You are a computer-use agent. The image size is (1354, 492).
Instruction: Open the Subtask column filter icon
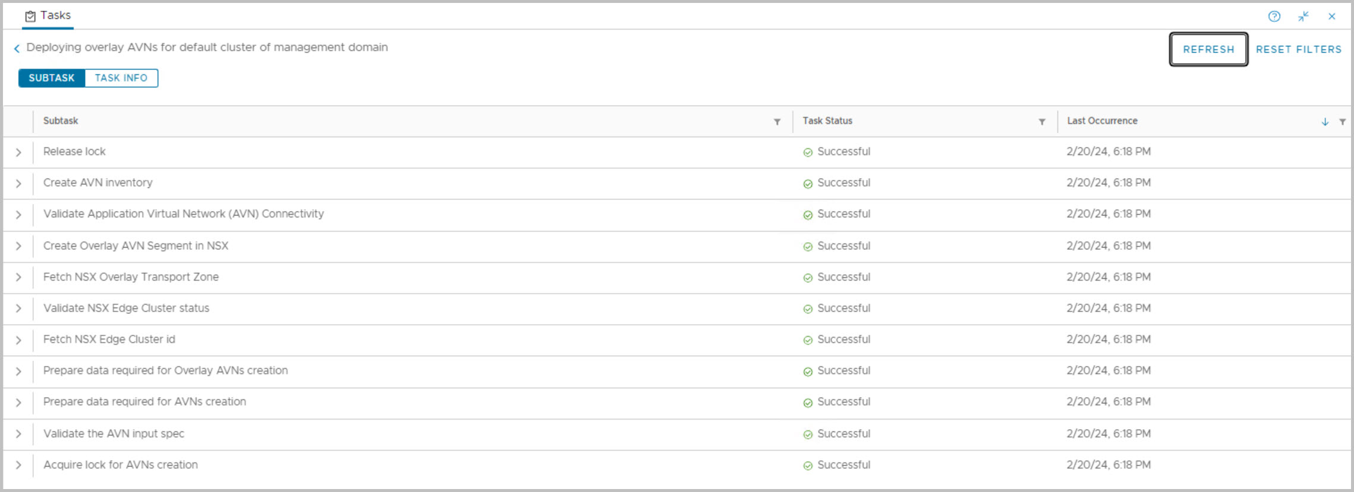(777, 122)
